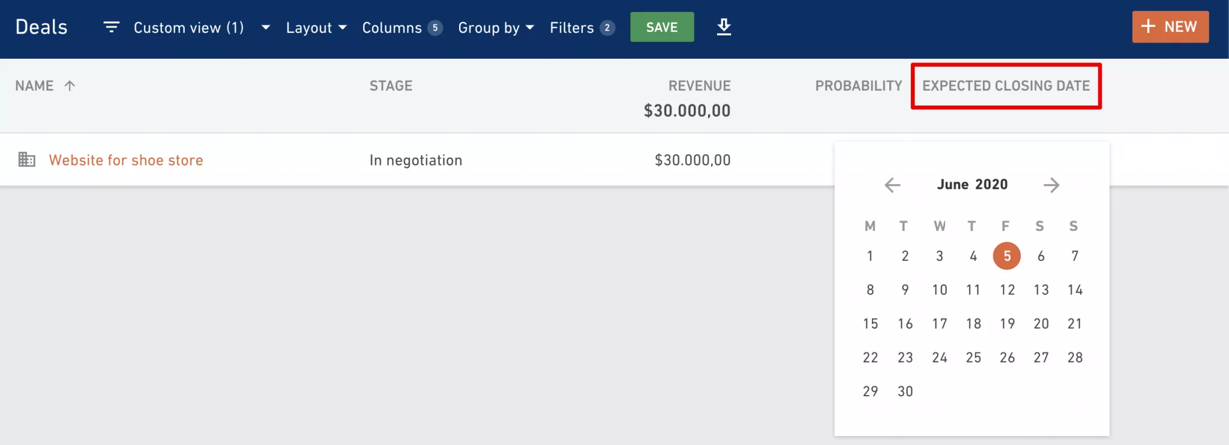This screenshot has height=445, width=1229.
Task: Expand the Custom view dropdown arrow
Action: (266, 28)
